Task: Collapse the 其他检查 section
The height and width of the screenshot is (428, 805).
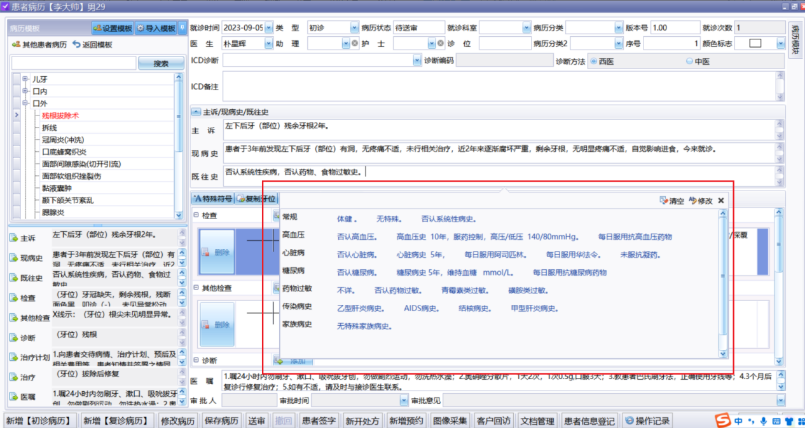Action: click(x=196, y=288)
